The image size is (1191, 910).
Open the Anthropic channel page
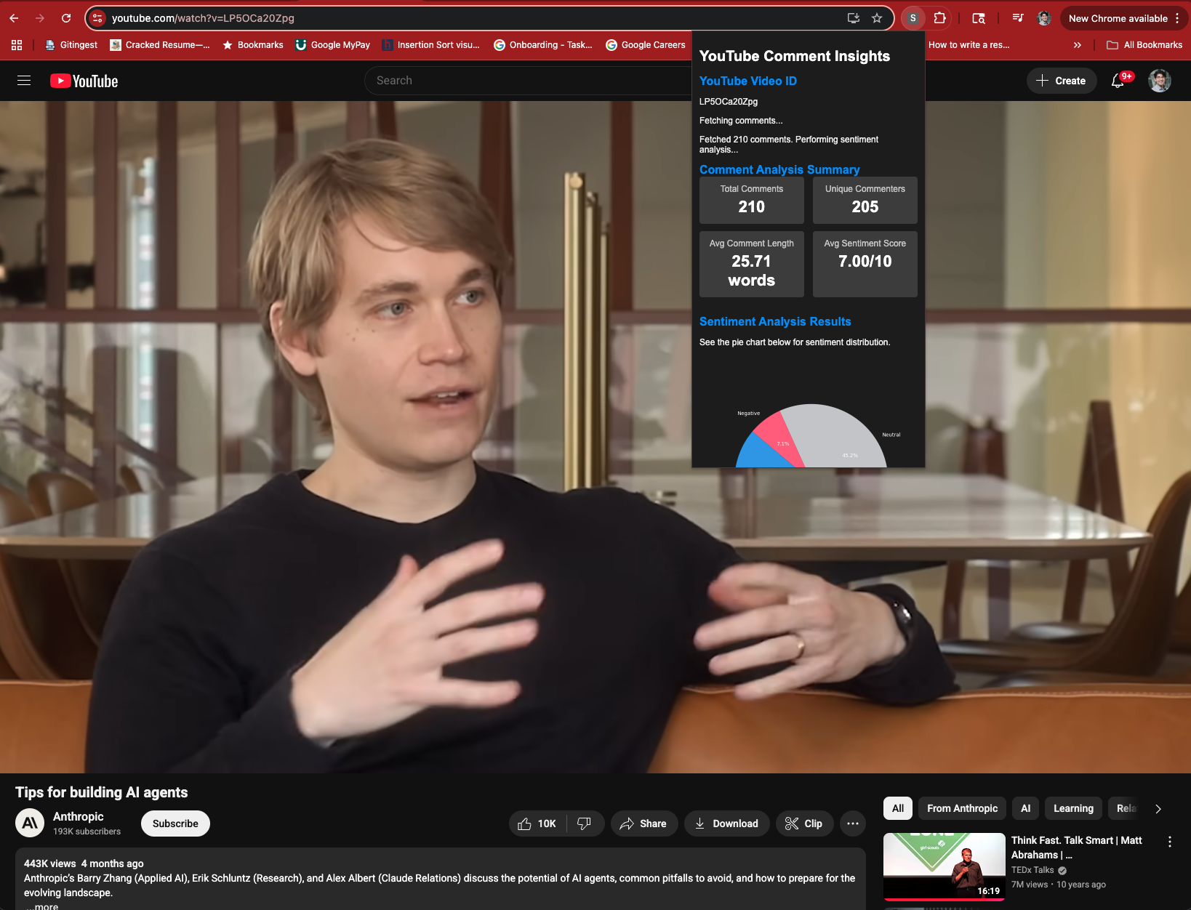(x=79, y=816)
